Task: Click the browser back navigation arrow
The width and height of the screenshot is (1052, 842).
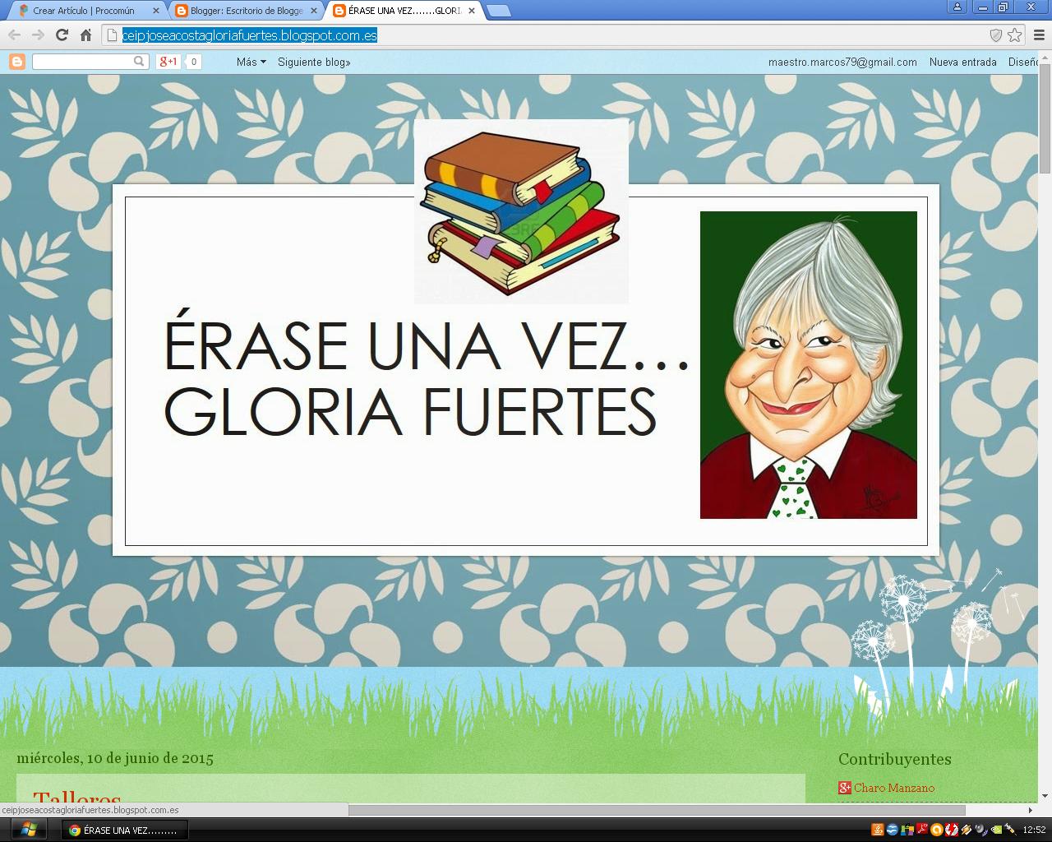Action: point(13,35)
